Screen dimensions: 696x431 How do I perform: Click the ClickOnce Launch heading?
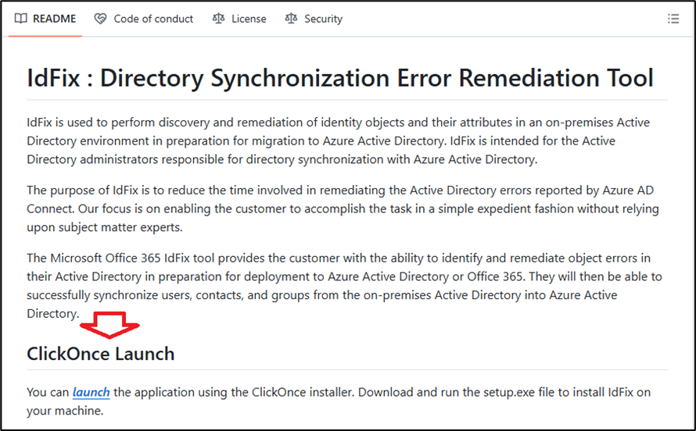(x=101, y=354)
